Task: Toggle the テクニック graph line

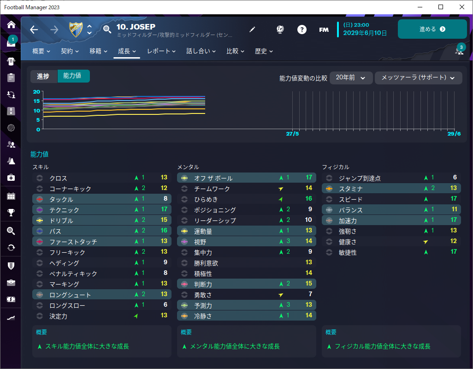Action: coord(40,210)
